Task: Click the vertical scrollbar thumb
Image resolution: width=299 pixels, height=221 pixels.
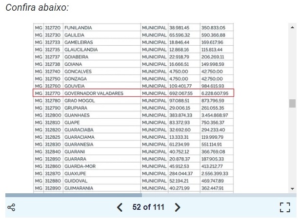Action: click(x=292, y=103)
